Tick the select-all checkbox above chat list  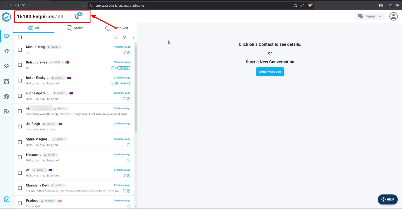coord(20,37)
